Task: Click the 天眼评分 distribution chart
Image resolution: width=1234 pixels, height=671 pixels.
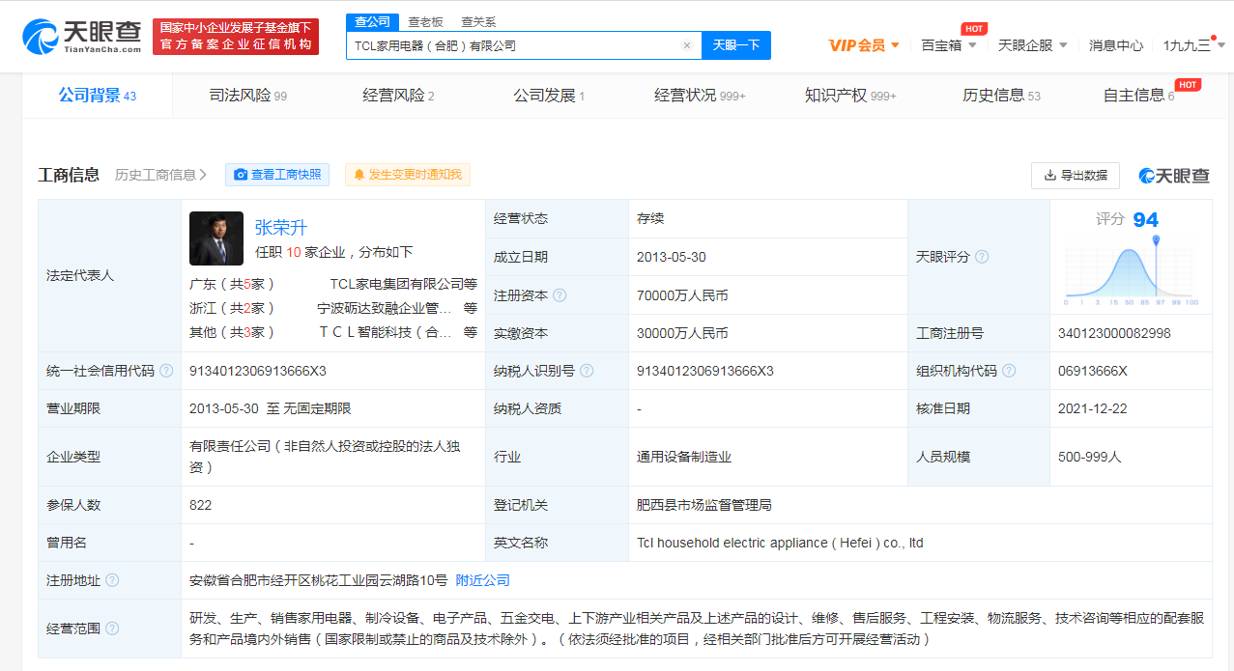Action: coord(1131,270)
